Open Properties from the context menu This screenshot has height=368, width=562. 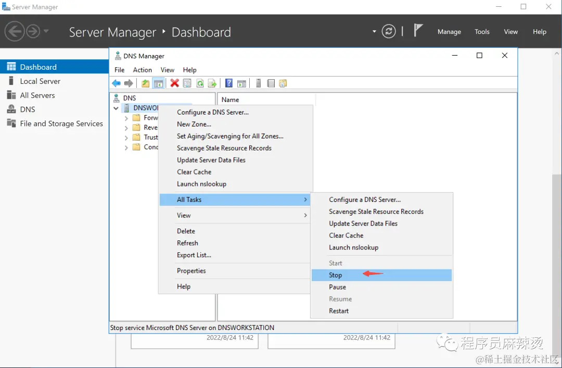click(x=235, y=271)
